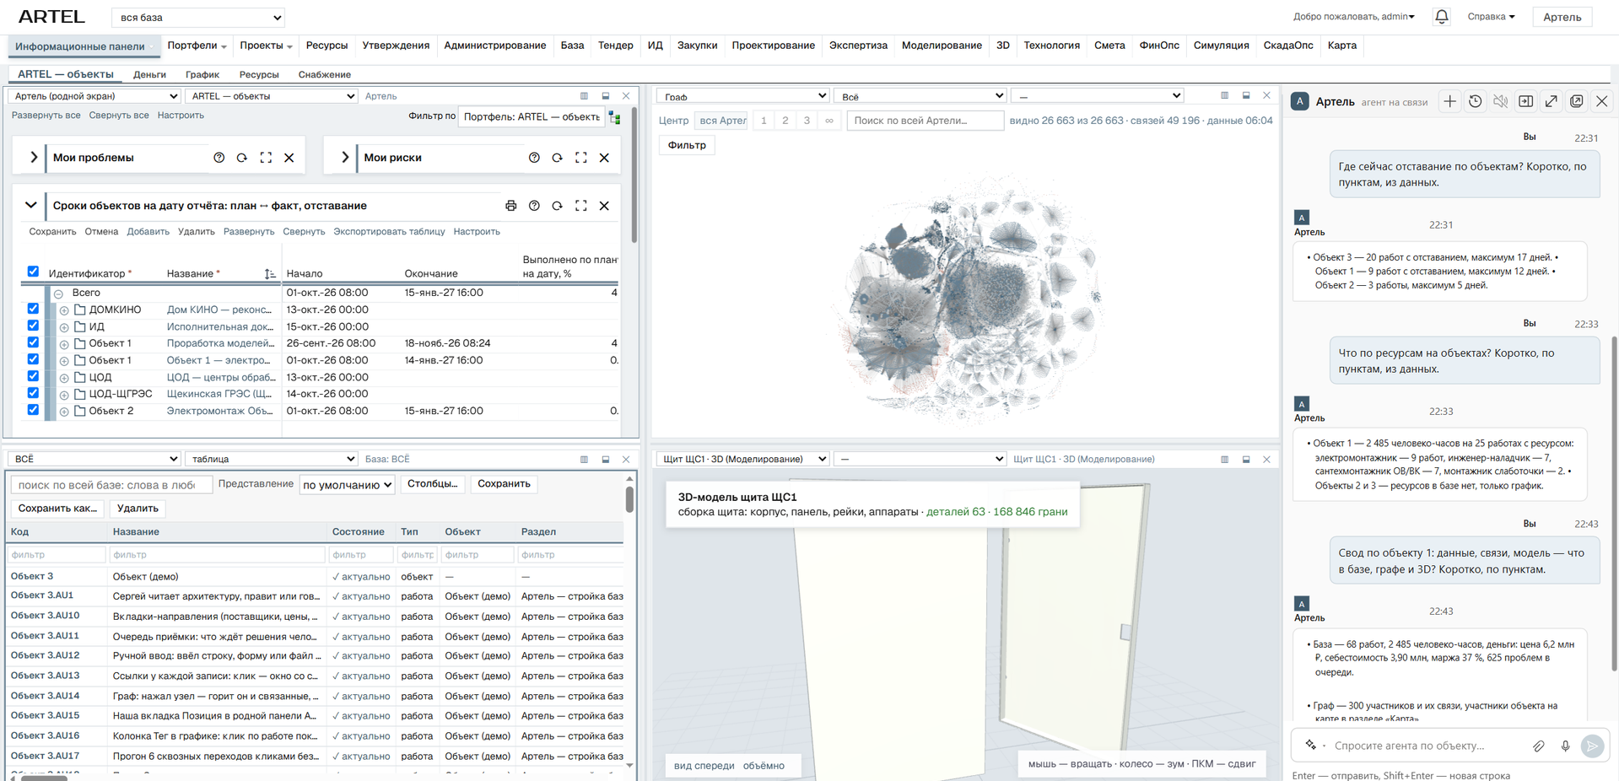The image size is (1619, 781).
Task: Click the Сохранить как... button
Action: 57,509
